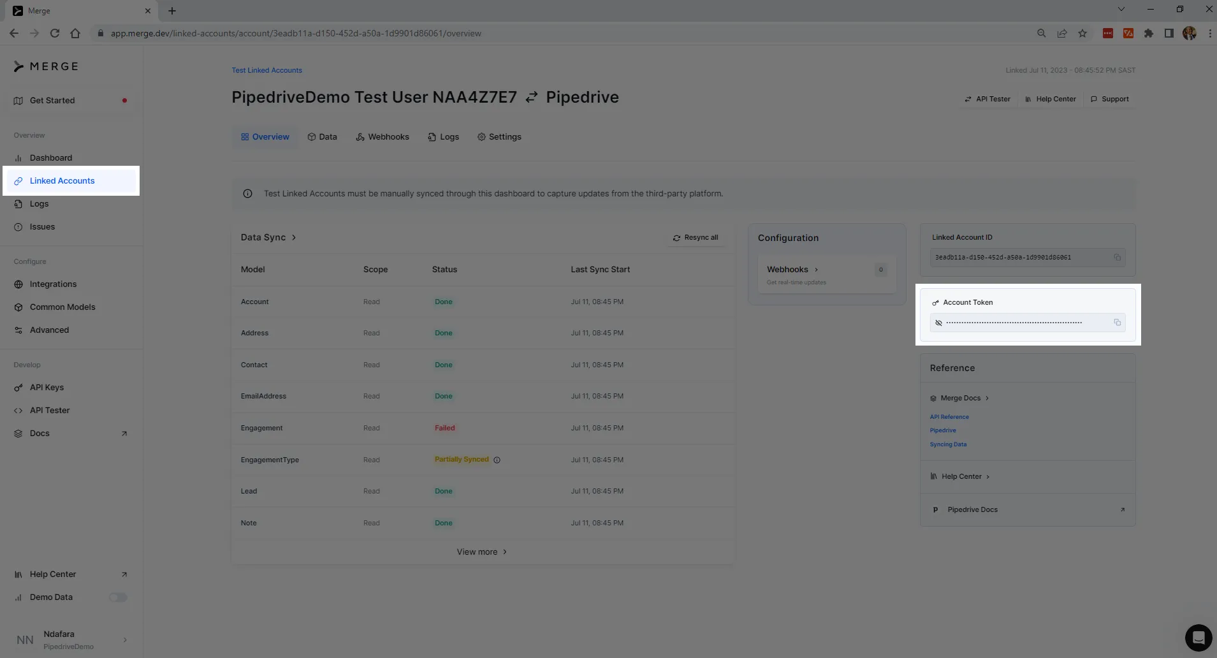1217x658 pixels.
Task: Go to Linked Accounts in sidebar
Action: [x=71, y=180]
